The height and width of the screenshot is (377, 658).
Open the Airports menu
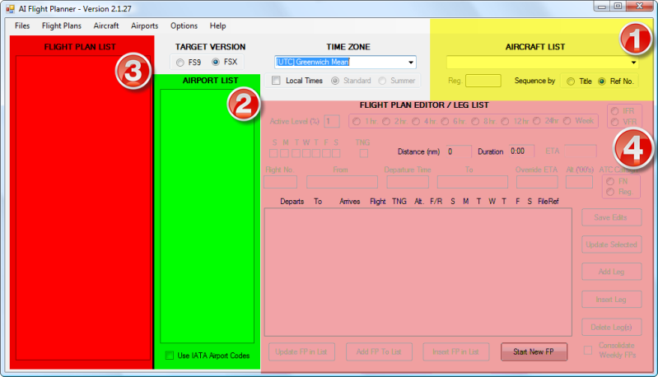click(x=144, y=26)
